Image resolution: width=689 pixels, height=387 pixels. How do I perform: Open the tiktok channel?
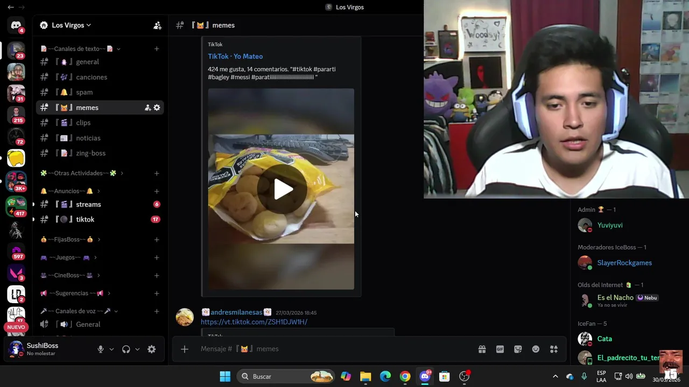click(100, 219)
